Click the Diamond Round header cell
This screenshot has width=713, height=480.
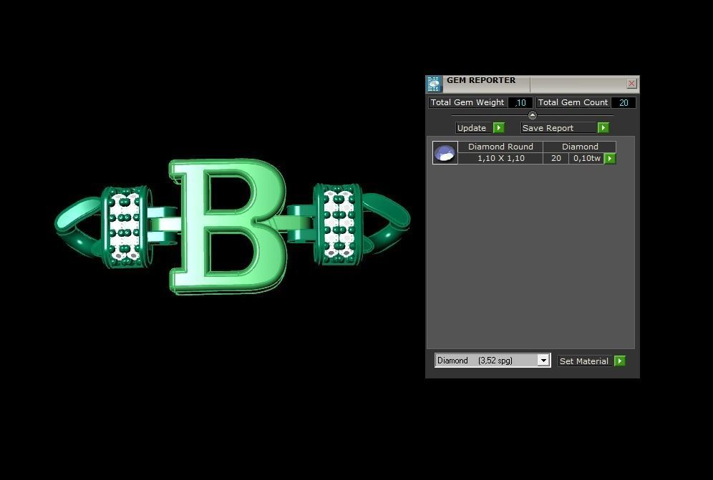pos(500,147)
